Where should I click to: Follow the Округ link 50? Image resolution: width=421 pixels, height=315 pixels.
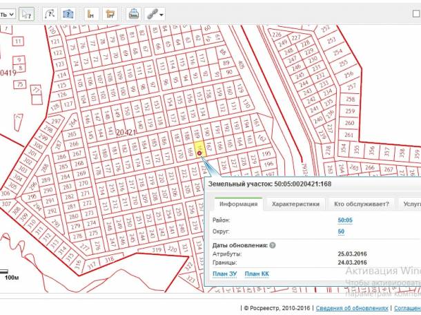(x=341, y=231)
